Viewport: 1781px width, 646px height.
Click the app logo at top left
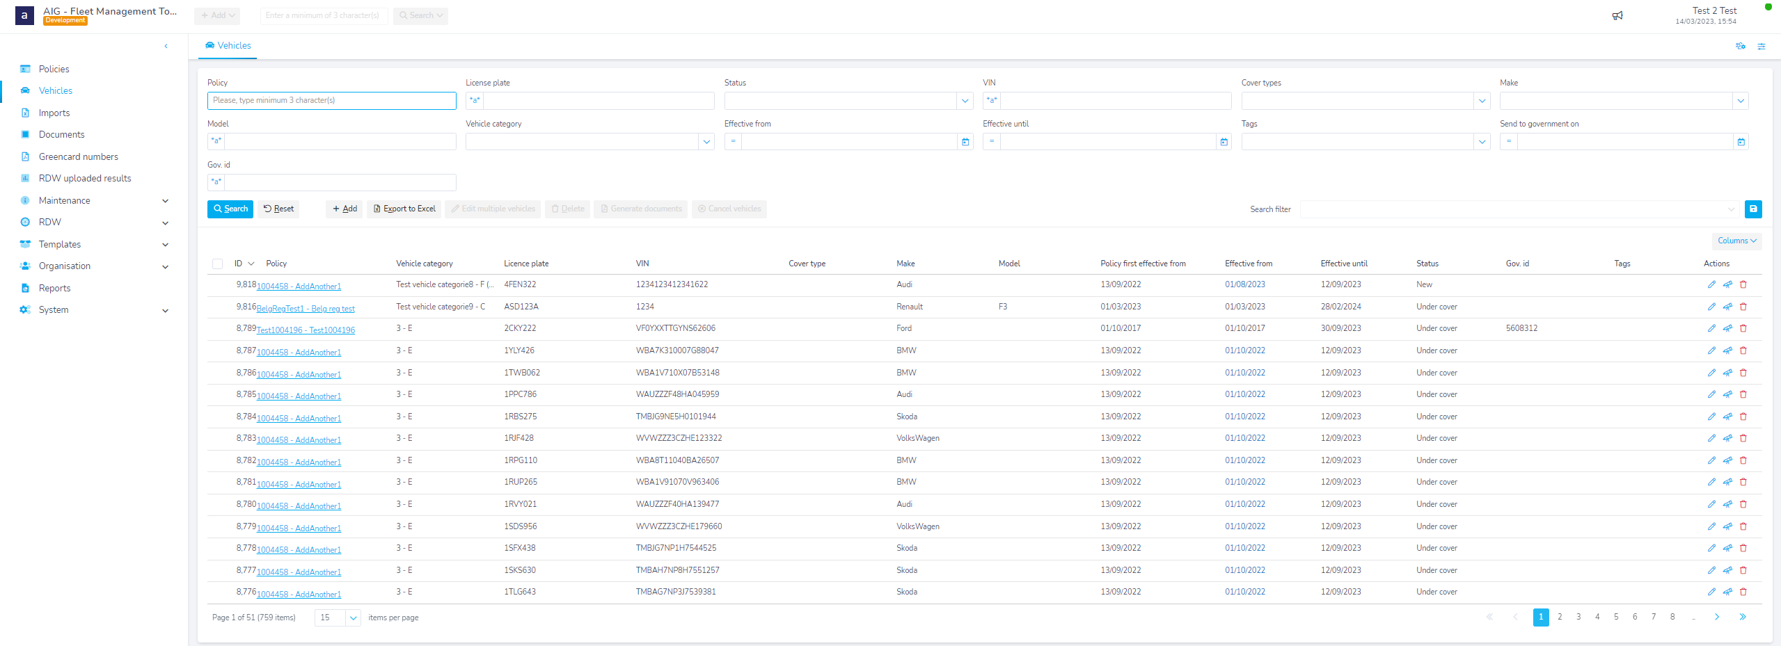coord(24,15)
